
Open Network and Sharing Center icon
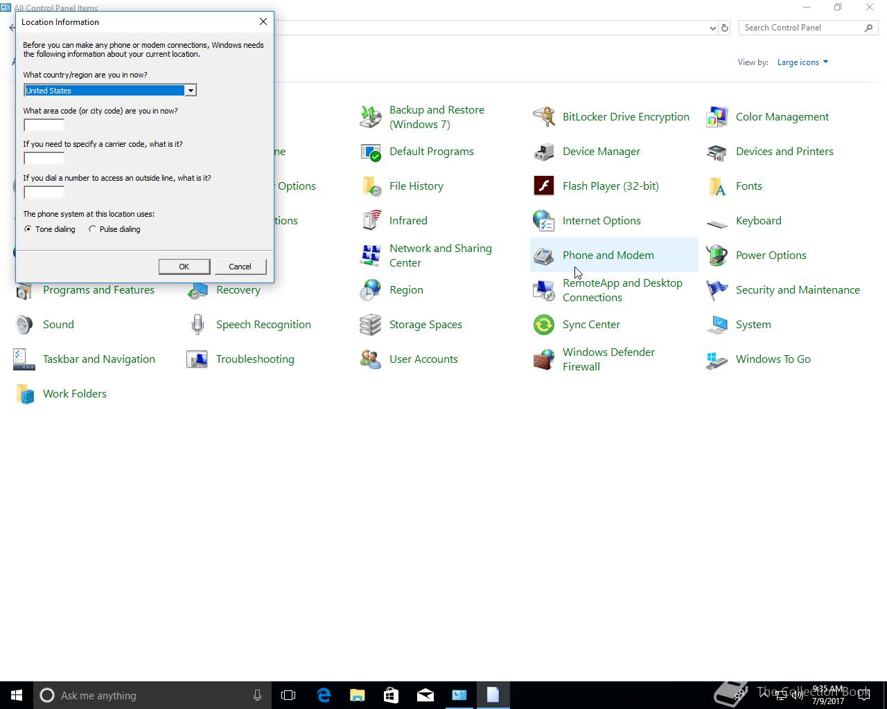371,255
